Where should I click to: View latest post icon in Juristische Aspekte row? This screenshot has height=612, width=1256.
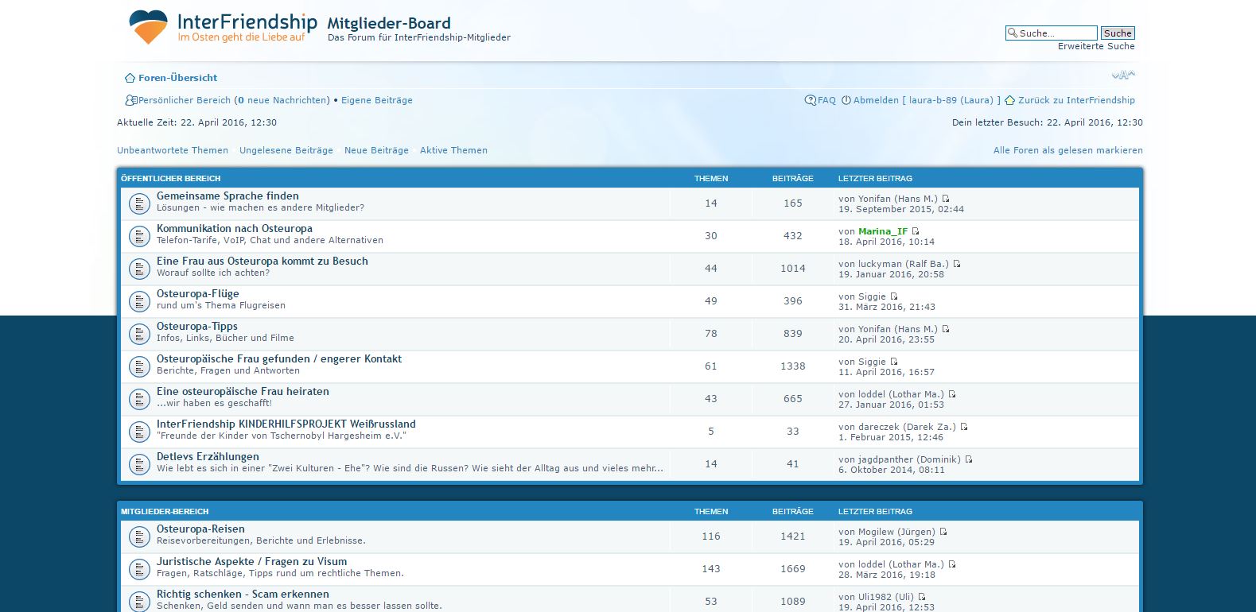952,564
